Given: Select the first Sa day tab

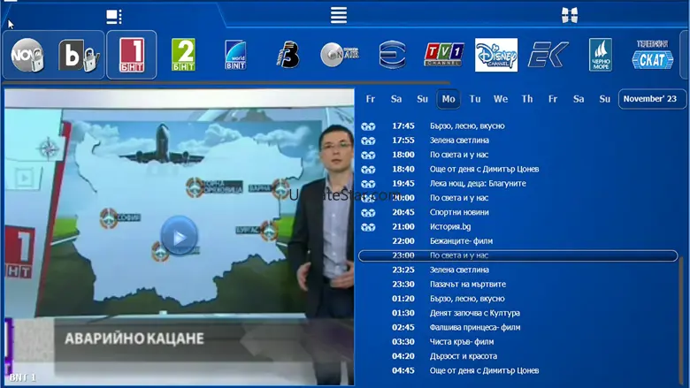Looking at the screenshot, I should pos(396,99).
